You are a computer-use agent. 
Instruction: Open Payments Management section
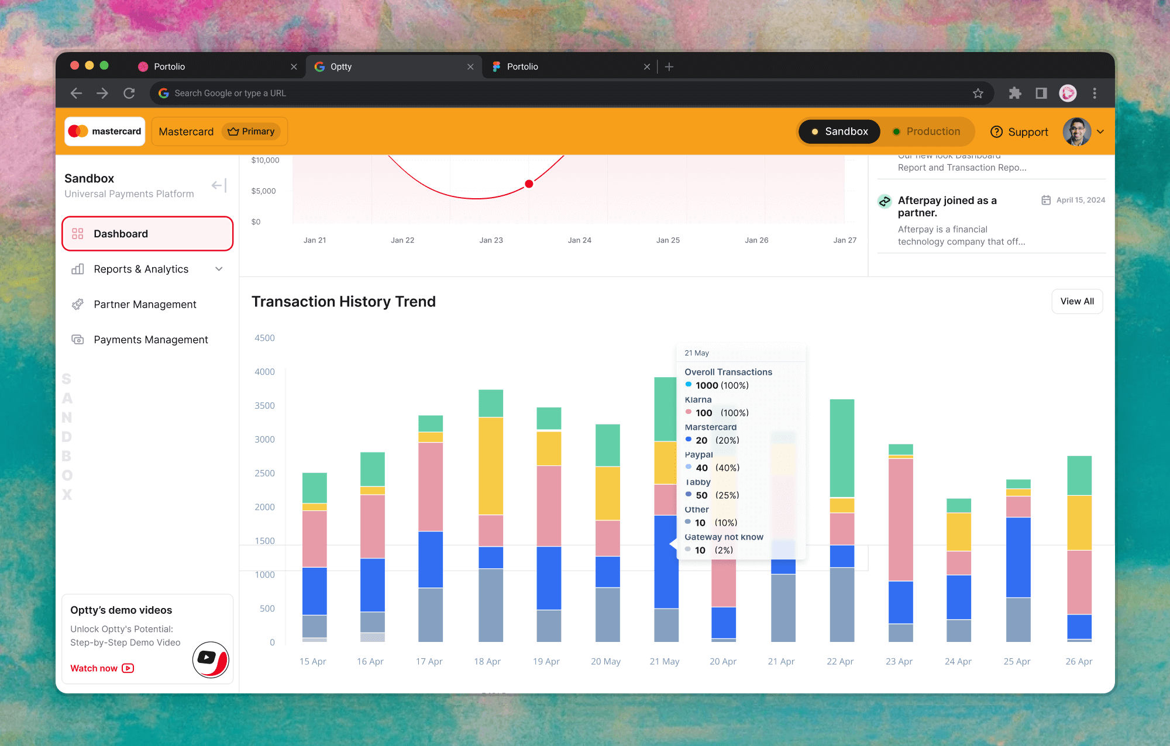point(151,340)
